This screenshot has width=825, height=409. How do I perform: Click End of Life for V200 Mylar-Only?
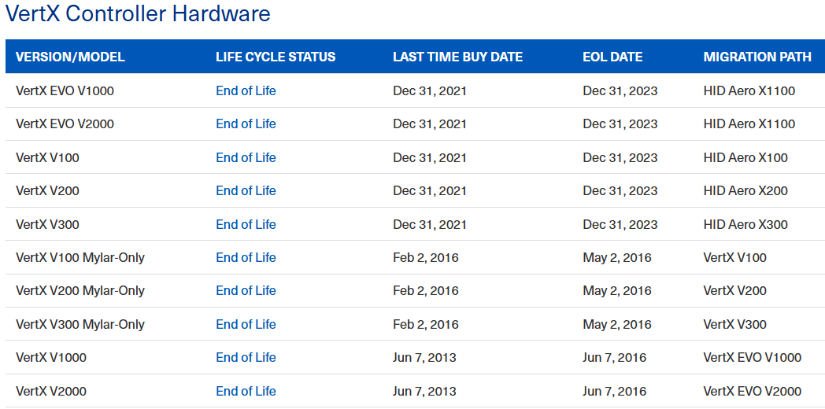[246, 291]
